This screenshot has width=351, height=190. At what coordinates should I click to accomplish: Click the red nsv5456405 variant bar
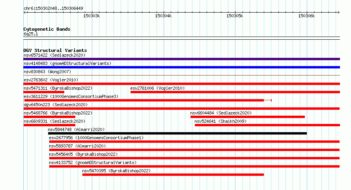(x=194, y=158)
